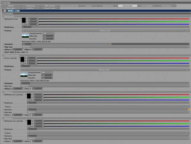191x144 pixels.
Task: Toggle Refraction swatch small arrow button
Action: tap(29, 126)
